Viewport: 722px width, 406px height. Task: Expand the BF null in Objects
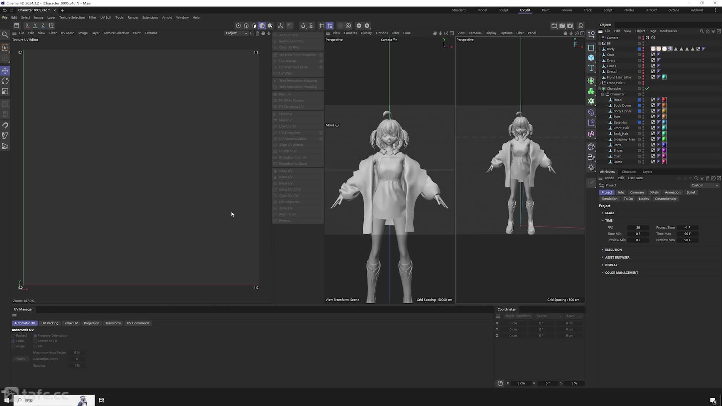pyautogui.click(x=599, y=44)
